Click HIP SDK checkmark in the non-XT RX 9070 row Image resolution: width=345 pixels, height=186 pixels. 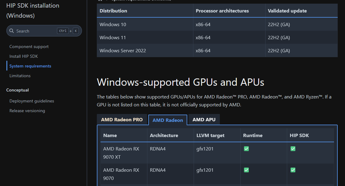293,170
